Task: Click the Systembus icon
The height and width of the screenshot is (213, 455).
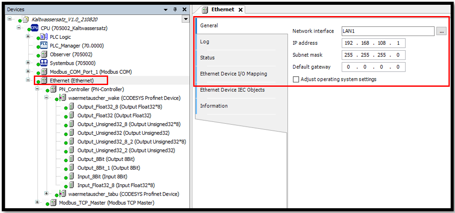Action: coord(44,63)
